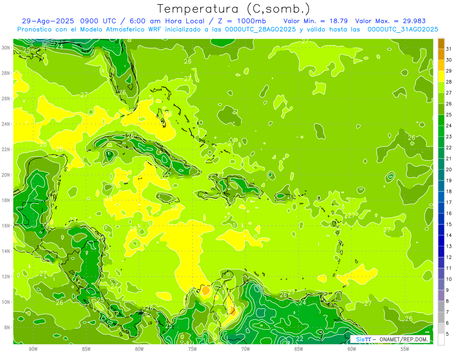Click the "18N" latitude axis label
The height and width of the screenshot is (354, 459).
5,200
